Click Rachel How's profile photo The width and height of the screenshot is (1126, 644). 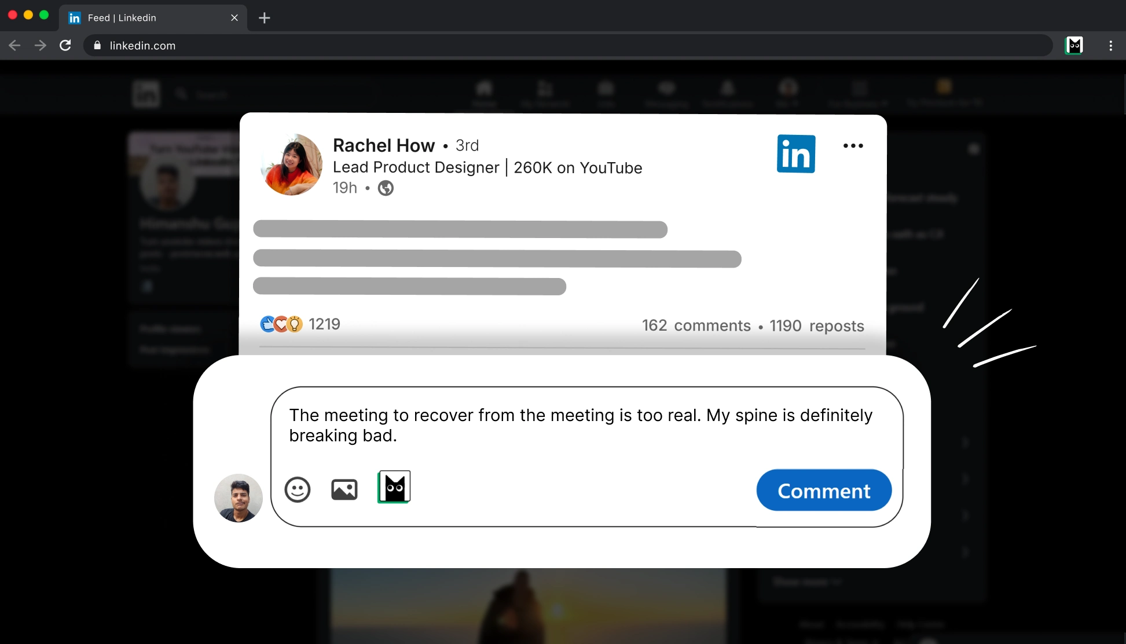tap(292, 165)
